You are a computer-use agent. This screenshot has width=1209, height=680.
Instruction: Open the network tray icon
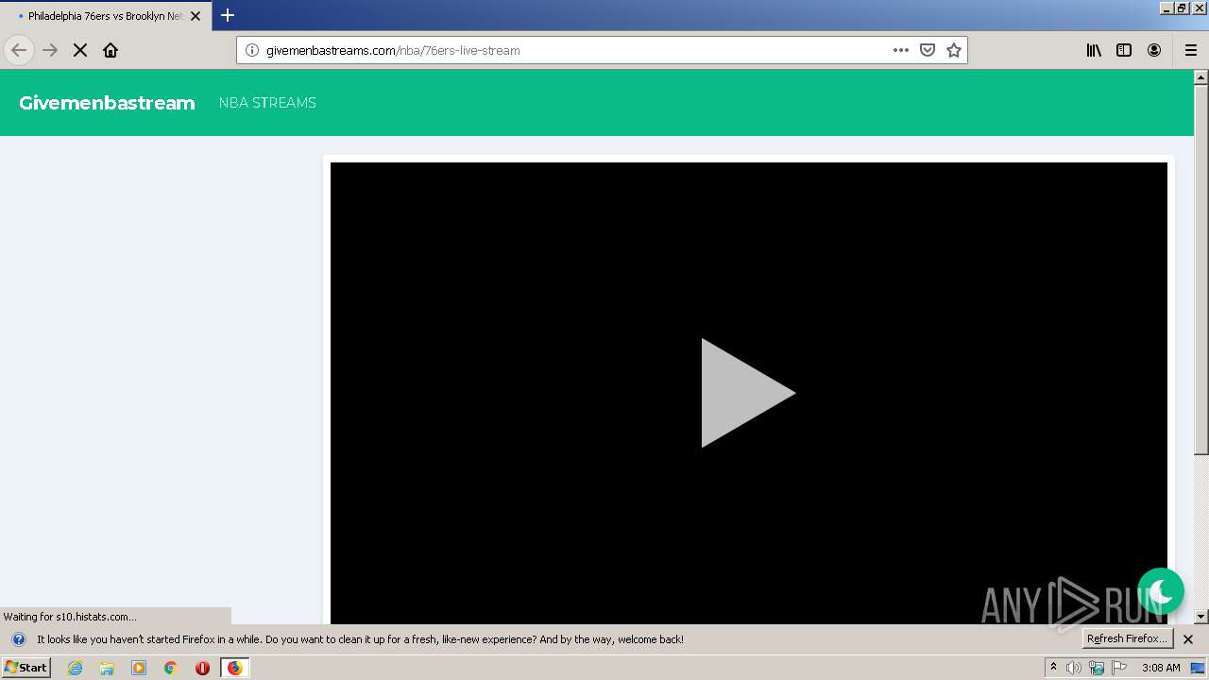point(1097,668)
